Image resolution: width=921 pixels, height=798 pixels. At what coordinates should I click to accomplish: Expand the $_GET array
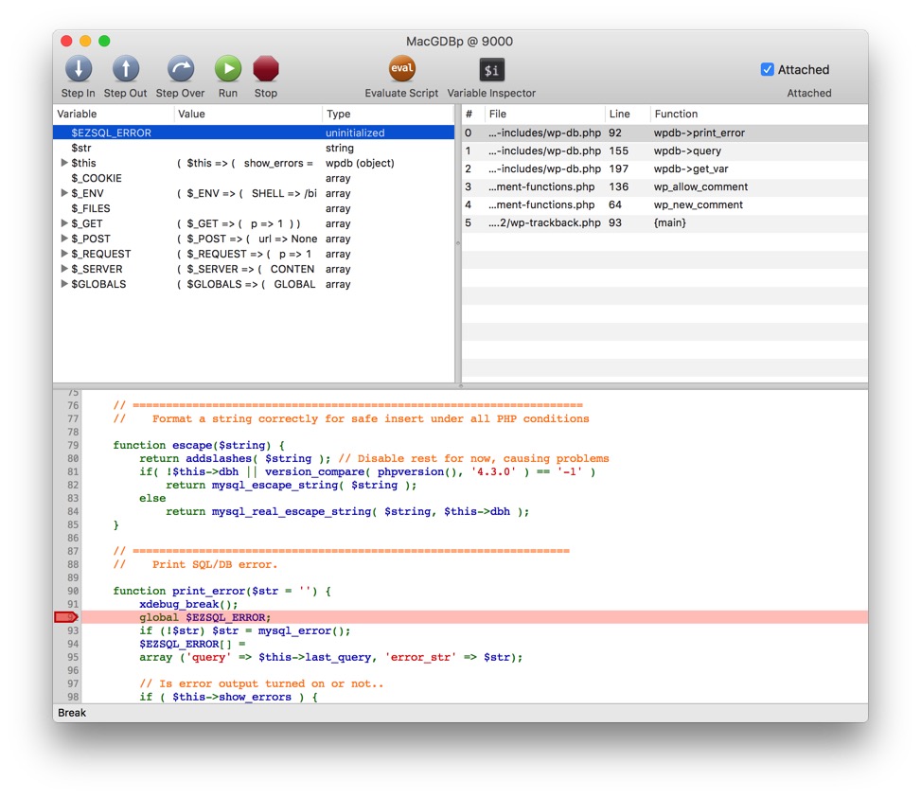point(64,223)
